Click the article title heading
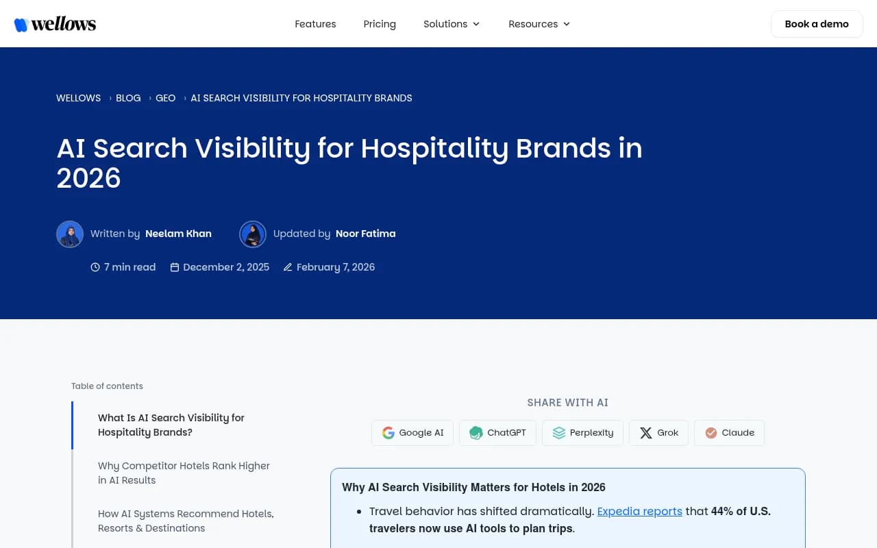877x548 pixels. point(349,163)
